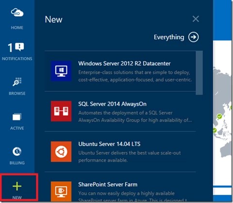Open the Everything link

click(169, 37)
